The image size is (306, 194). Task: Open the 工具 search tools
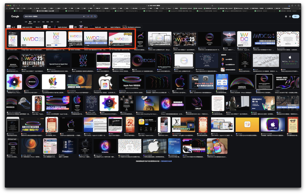coord(81,22)
